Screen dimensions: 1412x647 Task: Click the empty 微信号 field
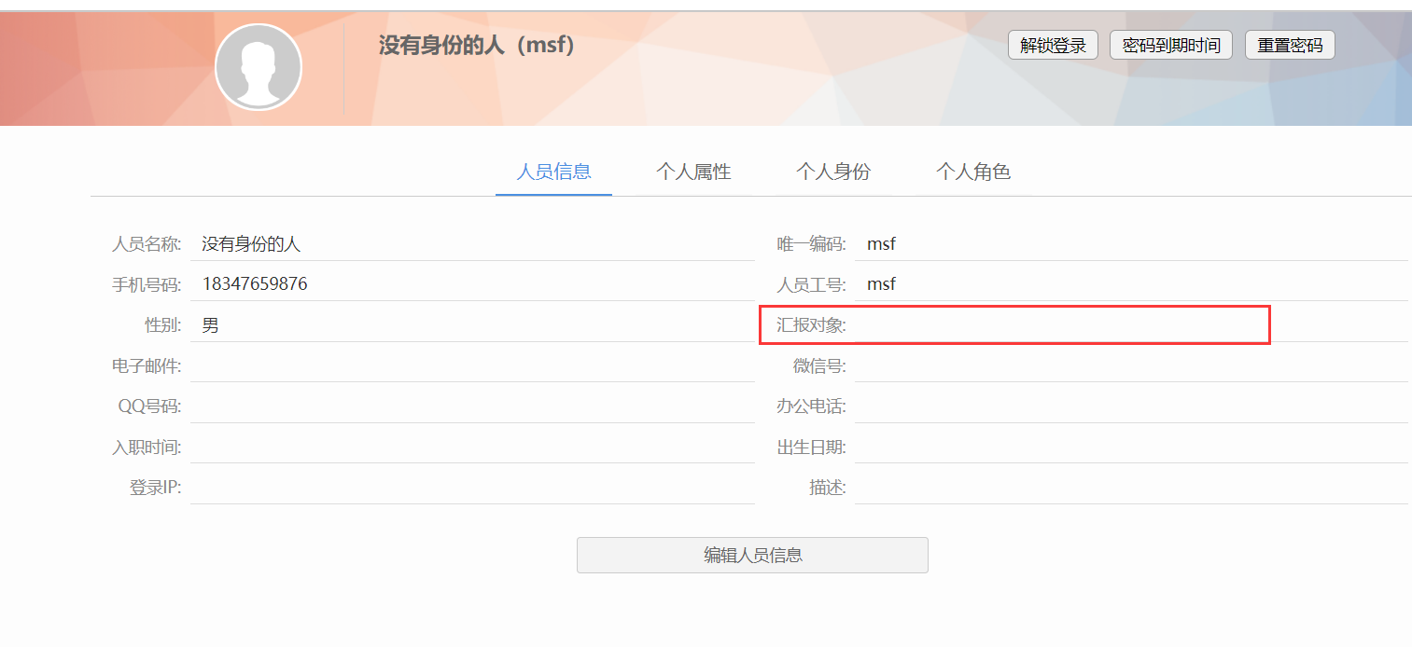(x=1129, y=365)
